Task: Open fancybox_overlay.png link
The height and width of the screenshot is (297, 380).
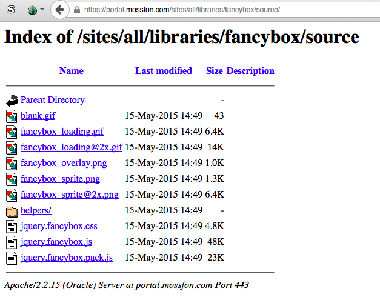Action: [64, 163]
